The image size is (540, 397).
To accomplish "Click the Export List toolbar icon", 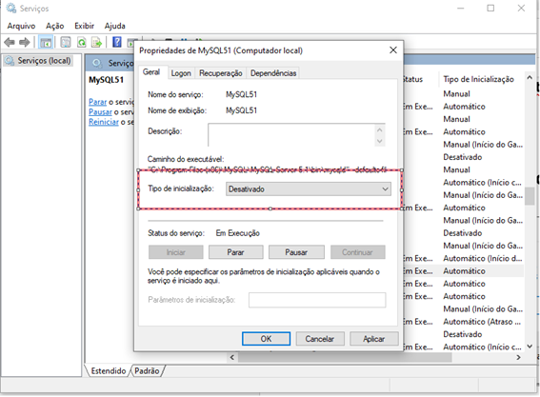I will pos(97,43).
